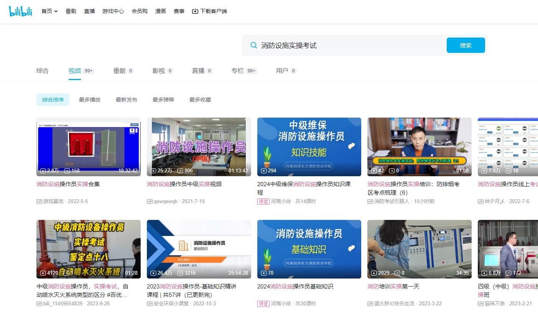Sort results by 最多弹幕

pyautogui.click(x=163, y=100)
